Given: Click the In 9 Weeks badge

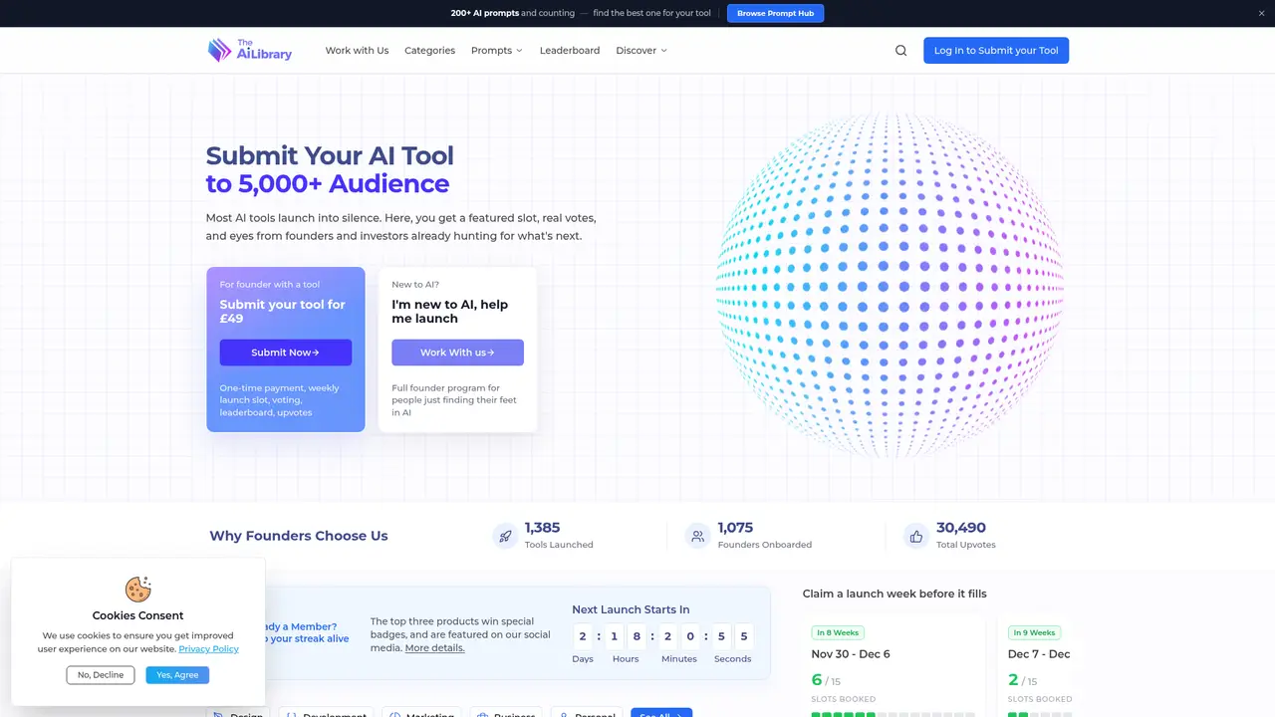Looking at the screenshot, I should (1034, 632).
